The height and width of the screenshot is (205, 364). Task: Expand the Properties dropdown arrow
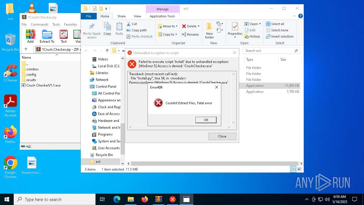click(235, 37)
